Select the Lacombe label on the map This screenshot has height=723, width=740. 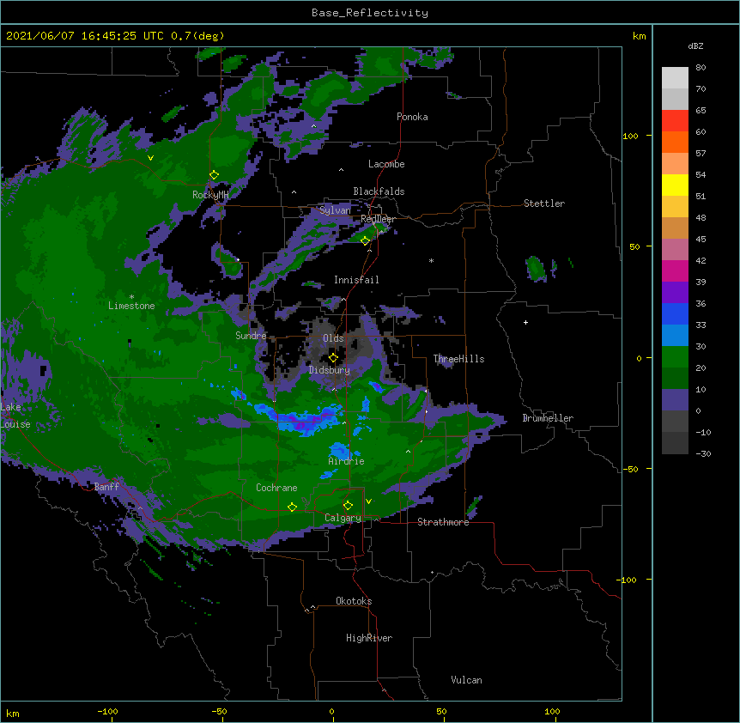coord(386,164)
